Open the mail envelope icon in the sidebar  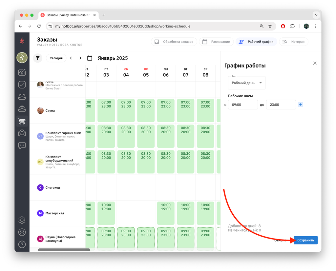pos(22,133)
